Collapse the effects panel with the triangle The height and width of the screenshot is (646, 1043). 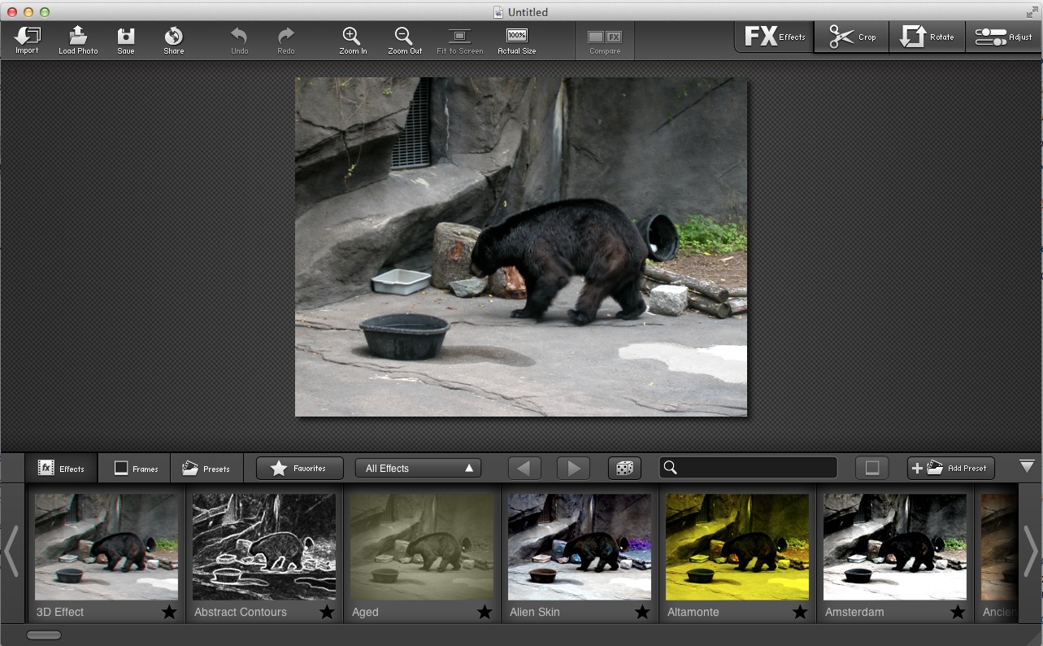1027,466
